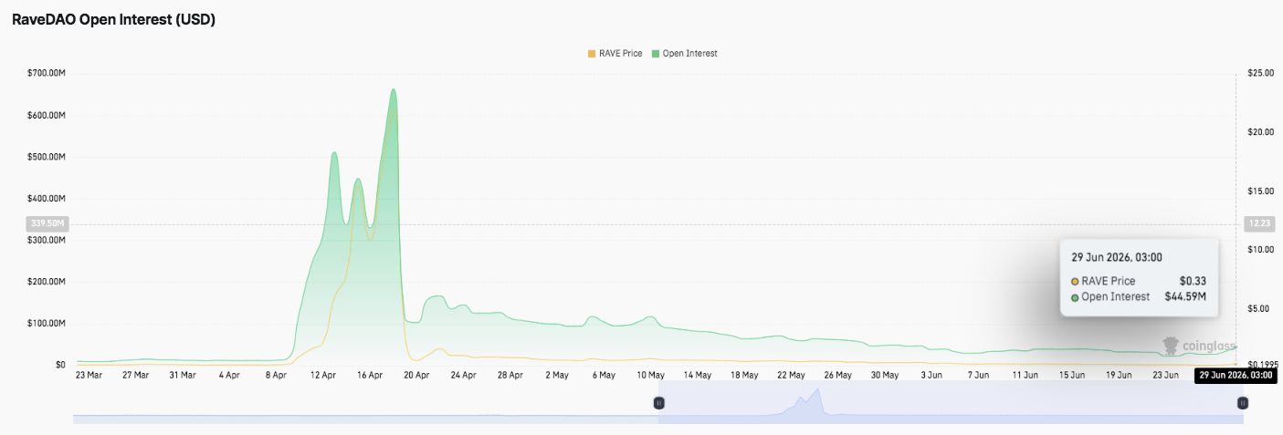The width and height of the screenshot is (1283, 435).
Task: Click the $0.33 tooltip price value
Action: [1193, 281]
